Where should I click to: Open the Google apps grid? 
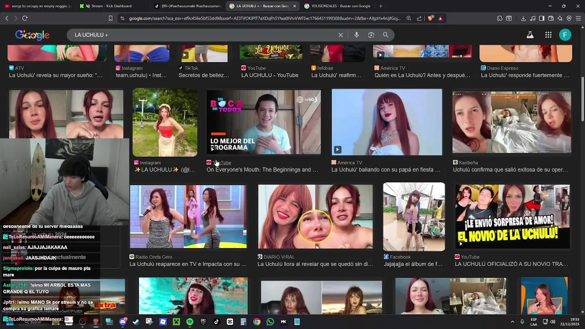pos(548,35)
